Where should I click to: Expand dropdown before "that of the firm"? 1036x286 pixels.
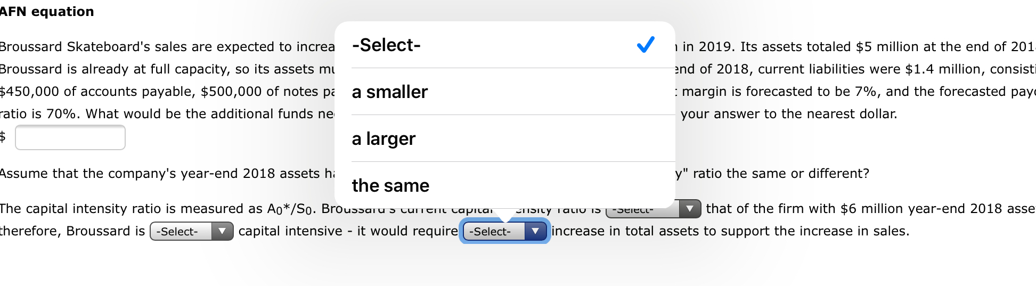(645, 210)
